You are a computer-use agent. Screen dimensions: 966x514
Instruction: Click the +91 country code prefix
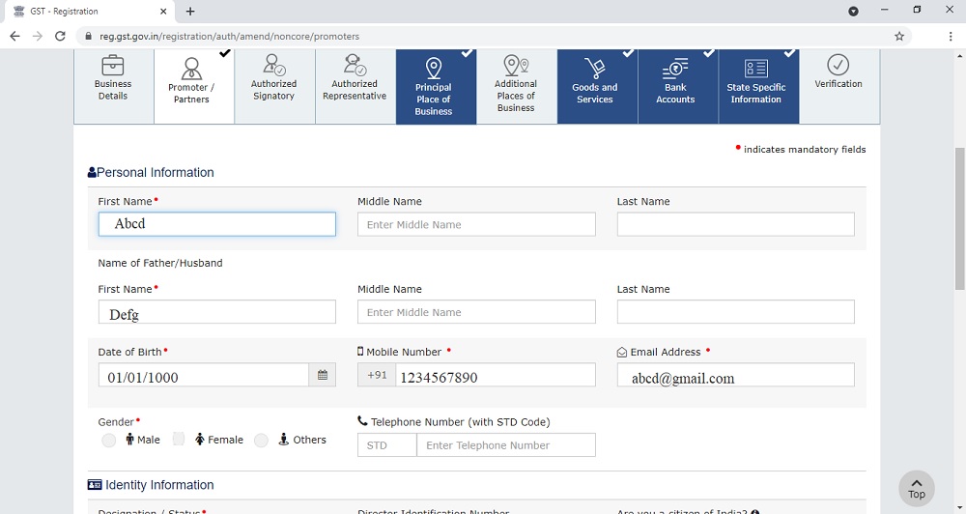click(x=377, y=375)
